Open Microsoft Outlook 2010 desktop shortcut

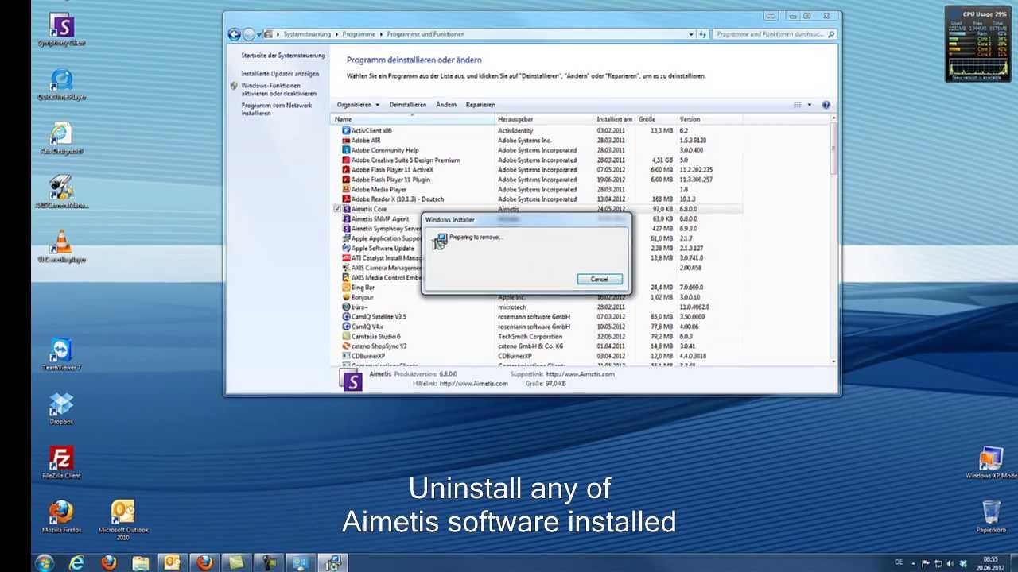(x=123, y=520)
